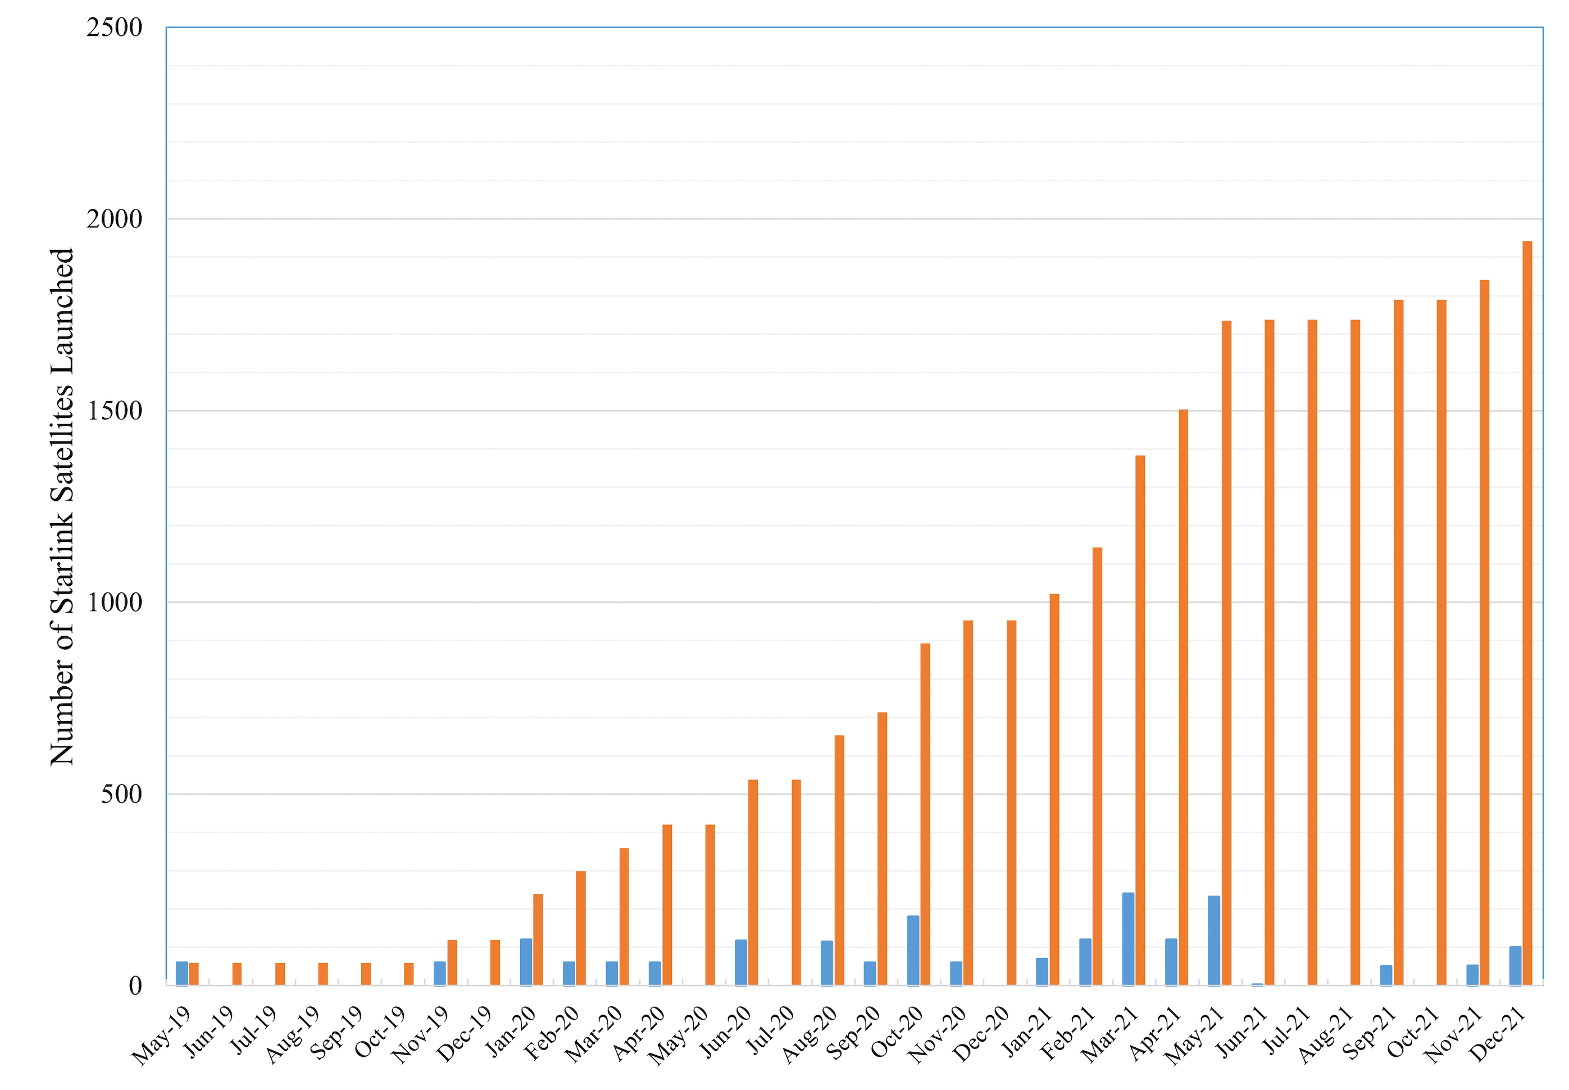Viewport: 1569px width, 1090px height.
Task: Select the blue monthly bar for Dec-21
Action: tap(1515, 966)
